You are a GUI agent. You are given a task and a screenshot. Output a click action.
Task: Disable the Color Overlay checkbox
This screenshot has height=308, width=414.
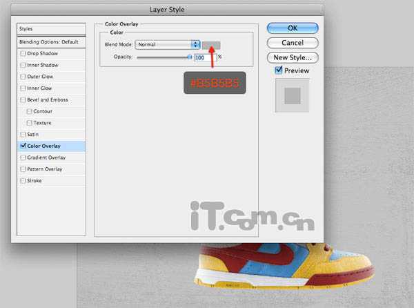(x=23, y=146)
